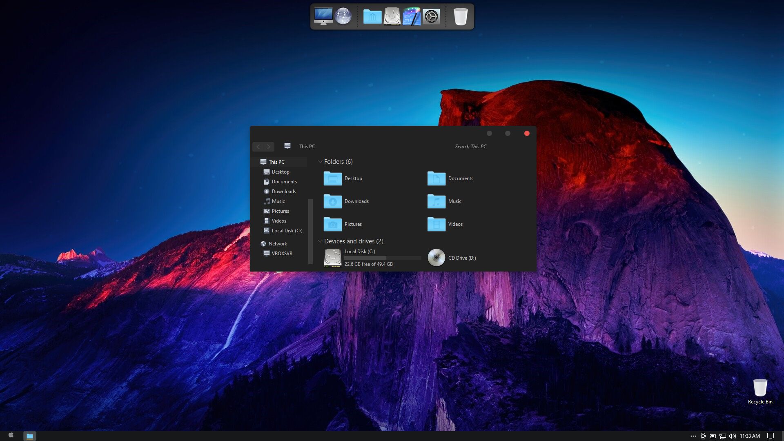Open the iMac computer icon in the dock

(x=323, y=16)
